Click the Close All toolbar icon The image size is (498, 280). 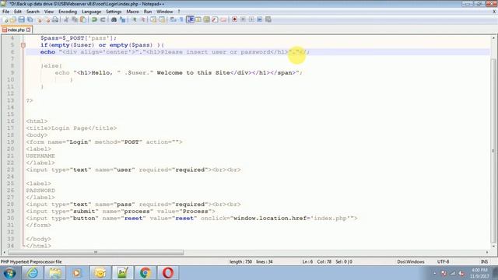pos(47,19)
